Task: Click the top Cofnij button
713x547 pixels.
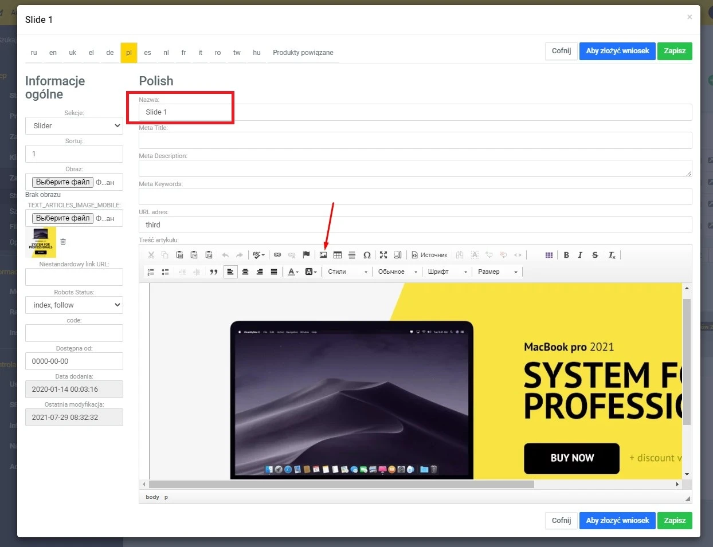Action: (x=561, y=51)
